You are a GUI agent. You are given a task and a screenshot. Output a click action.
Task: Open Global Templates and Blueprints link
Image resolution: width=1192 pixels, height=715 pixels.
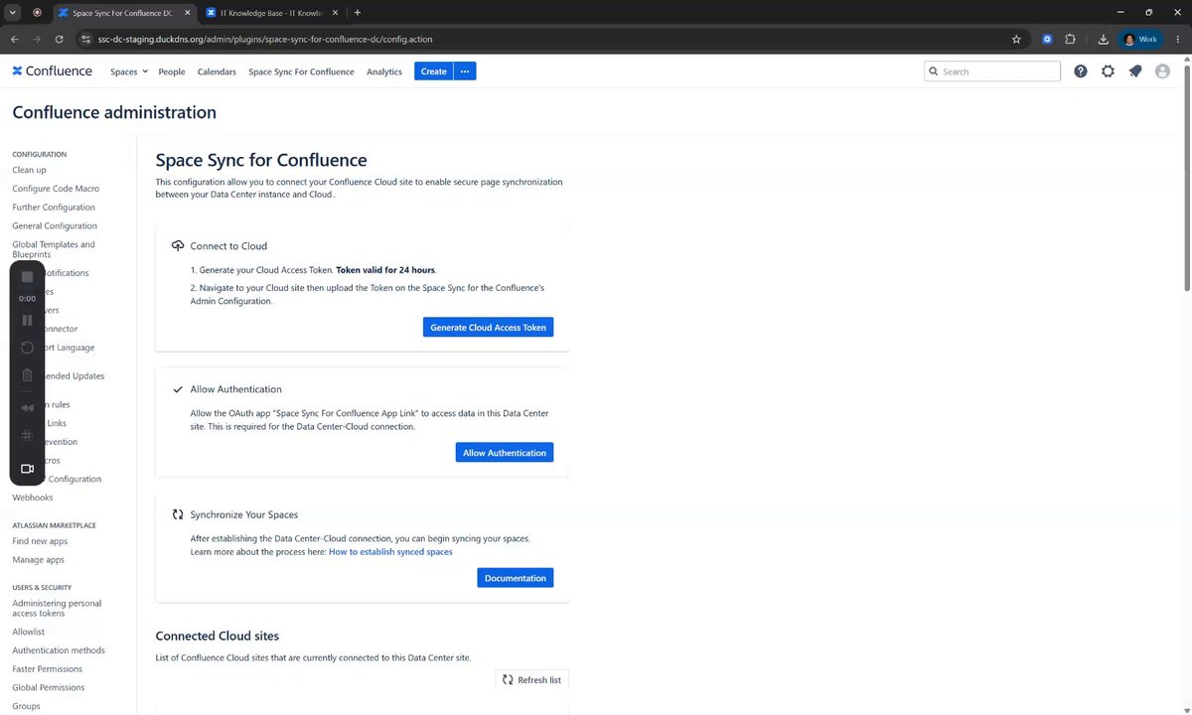(54, 249)
